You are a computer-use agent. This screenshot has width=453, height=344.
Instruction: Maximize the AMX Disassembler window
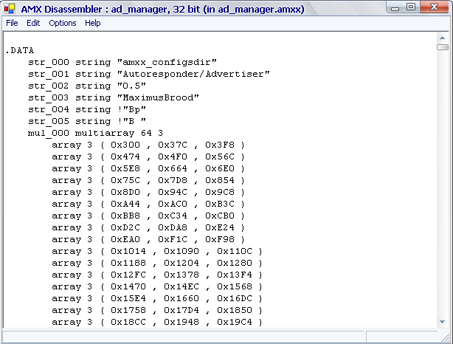(411, 7)
